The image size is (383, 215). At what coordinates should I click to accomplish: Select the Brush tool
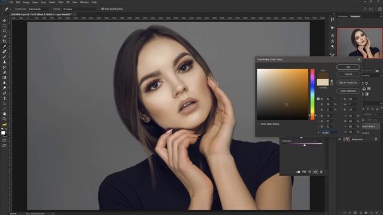pos(4,57)
